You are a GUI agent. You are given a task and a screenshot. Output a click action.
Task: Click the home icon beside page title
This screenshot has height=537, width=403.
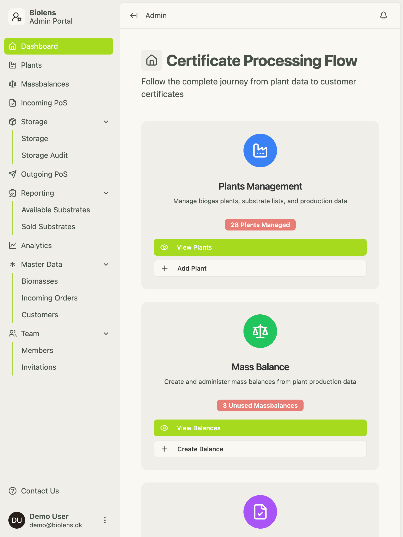click(152, 60)
